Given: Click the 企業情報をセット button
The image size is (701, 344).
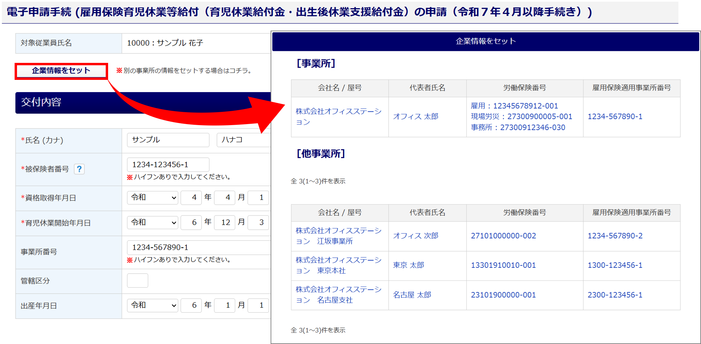Looking at the screenshot, I should [61, 71].
